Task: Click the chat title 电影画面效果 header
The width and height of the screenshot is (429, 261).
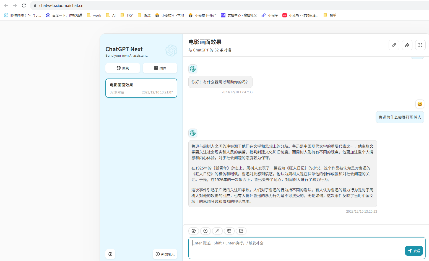Action: [205, 42]
